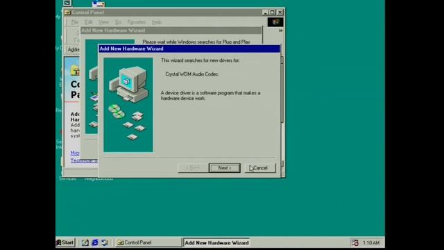
Task: Click the system tray icon beside the clock
Action: [355, 242]
